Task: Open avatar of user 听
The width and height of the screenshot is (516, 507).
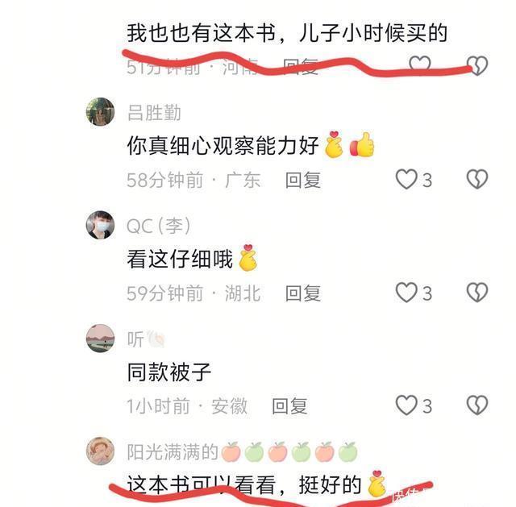Action: tap(100, 339)
